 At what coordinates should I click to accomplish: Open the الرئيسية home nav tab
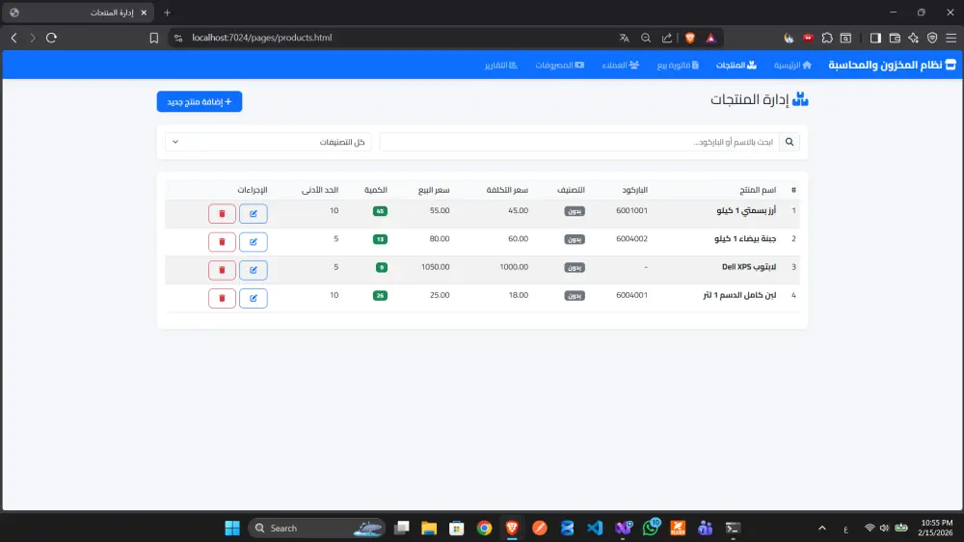pyautogui.click(x=792, y=66)
